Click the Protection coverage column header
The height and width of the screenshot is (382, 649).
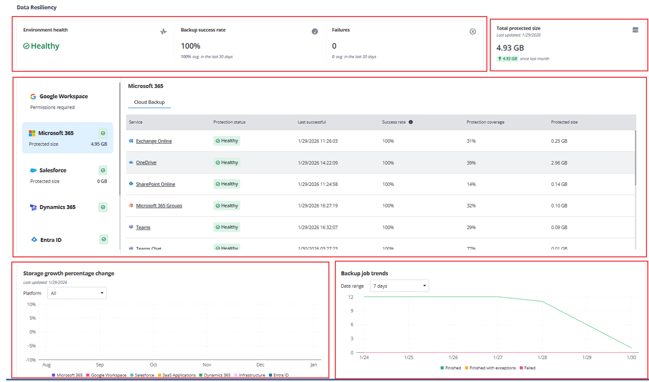pos(486,123)
